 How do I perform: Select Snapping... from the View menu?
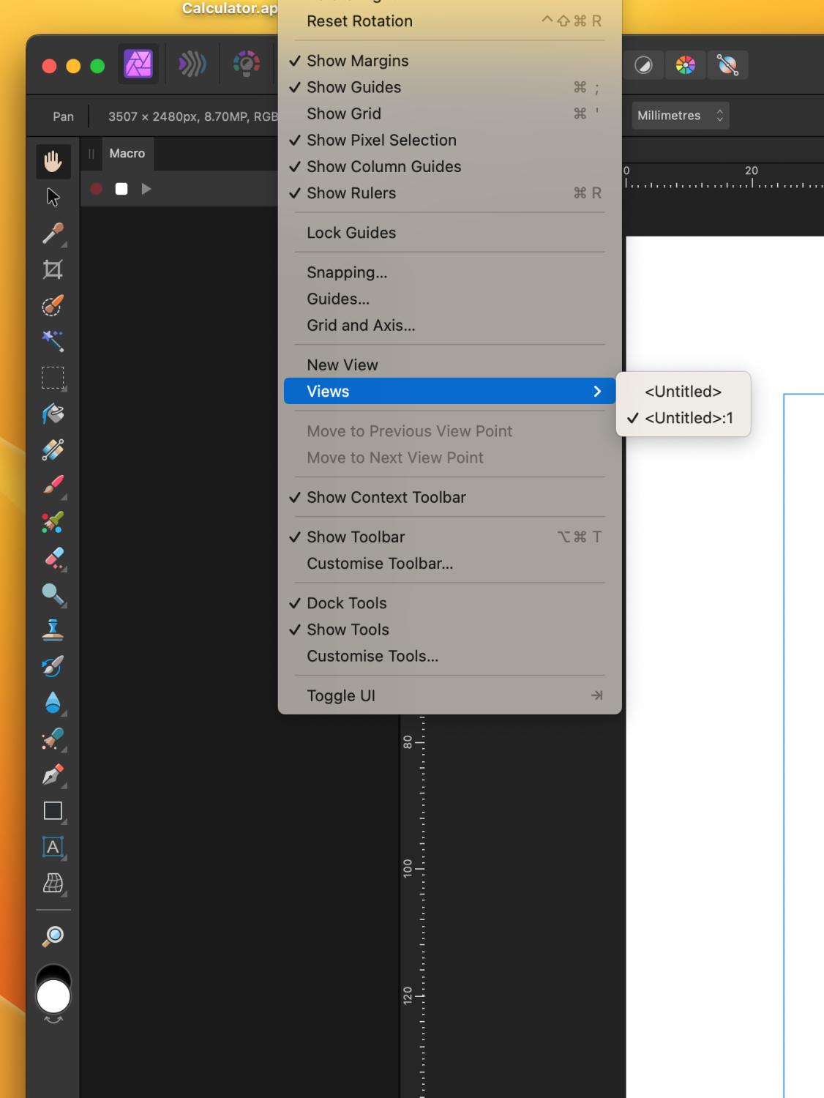(347, 272)
